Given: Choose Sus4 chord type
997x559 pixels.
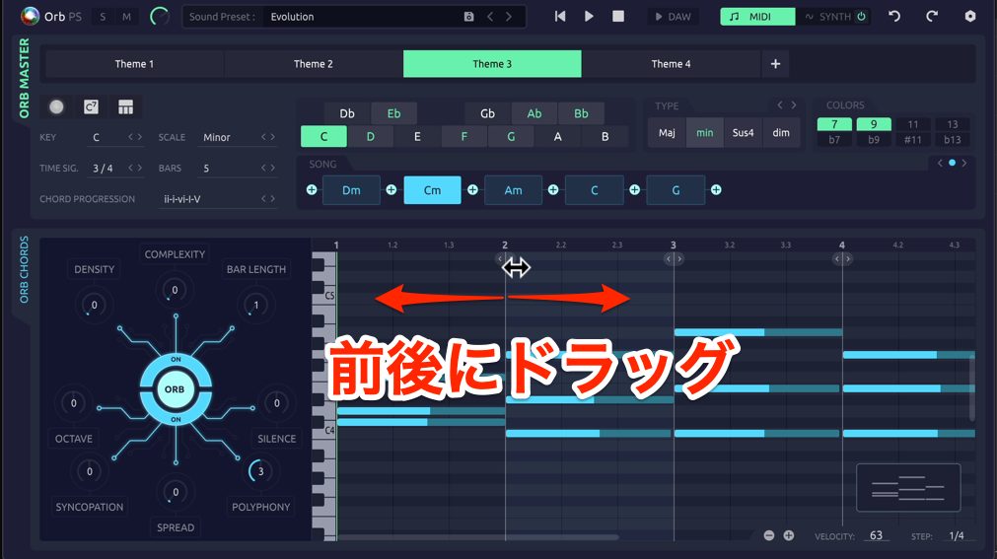Looking at the screenshot, I should pos(743,133).
